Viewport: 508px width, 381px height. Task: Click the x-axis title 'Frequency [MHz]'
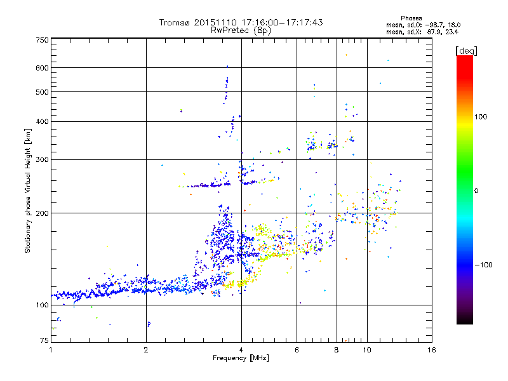point(241,358)
